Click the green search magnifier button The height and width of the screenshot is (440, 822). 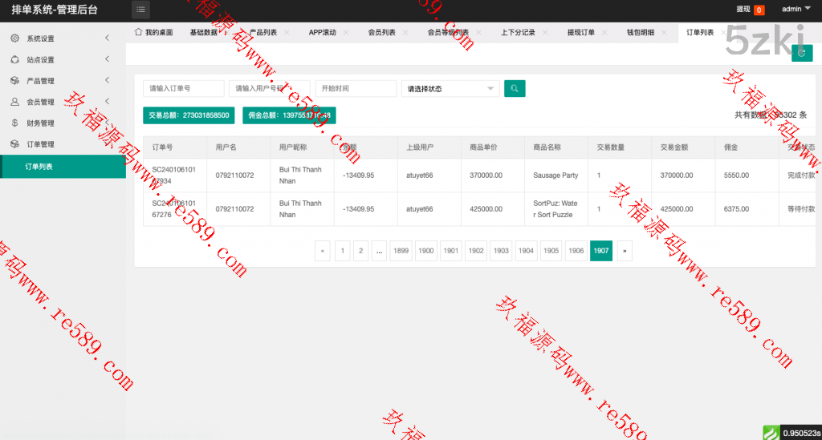pyautogui.click(x=515, y=88)
